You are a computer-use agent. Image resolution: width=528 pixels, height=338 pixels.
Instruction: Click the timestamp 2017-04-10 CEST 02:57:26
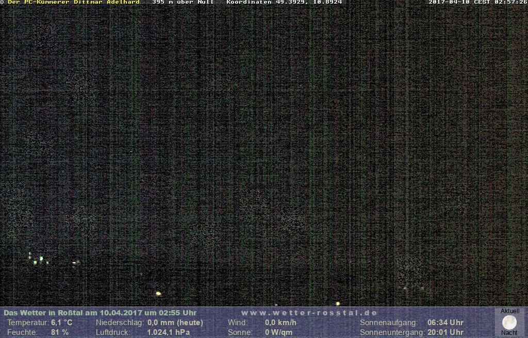tap(477, 2)
